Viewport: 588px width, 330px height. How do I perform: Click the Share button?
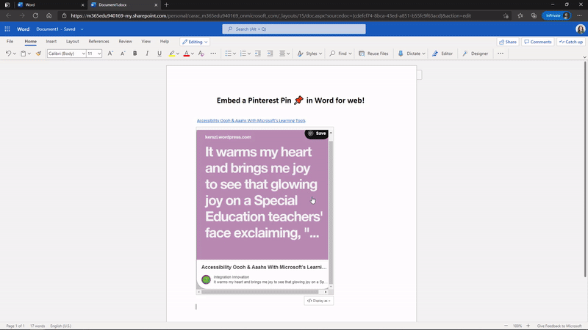[x=508, y=42]
